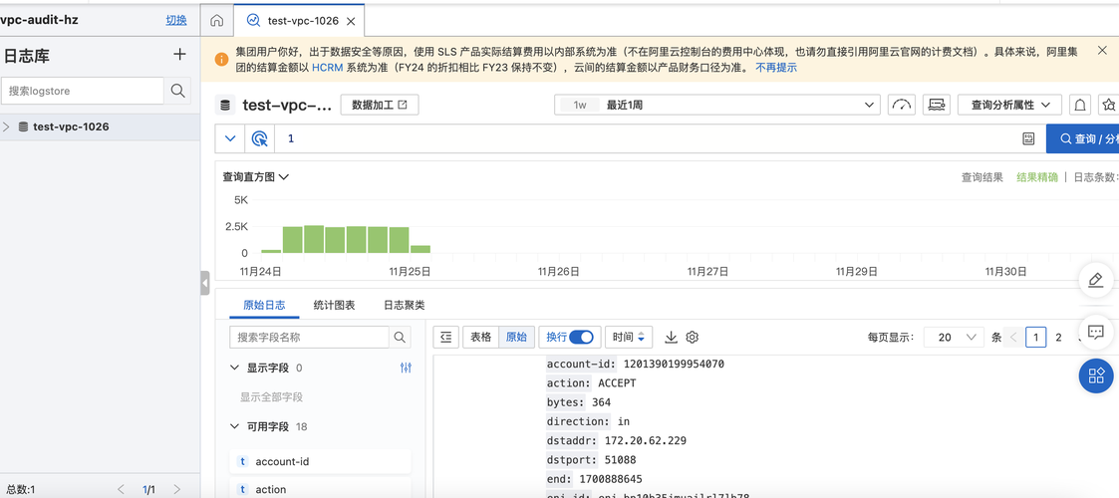Switch log view to 表格
The height and width of the screenshot is (498, 1119).
pyautogui.click(x=480, y=337)
